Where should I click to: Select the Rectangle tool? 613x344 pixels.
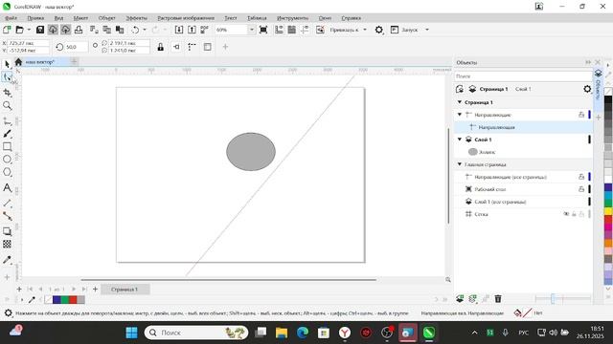click(7, 146)
